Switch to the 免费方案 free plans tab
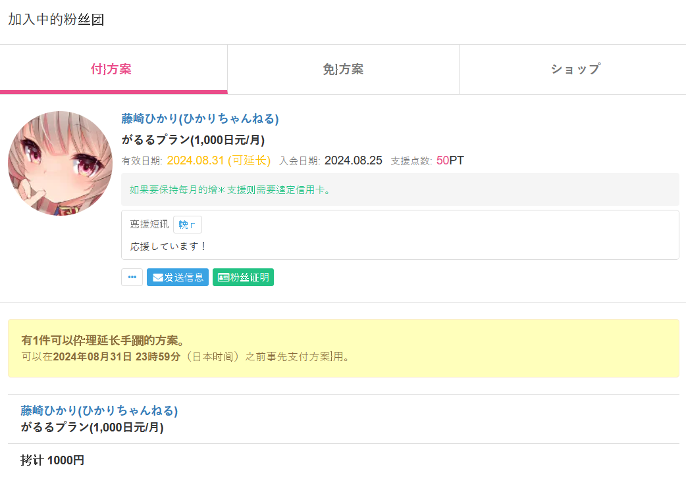Image resolution: width=686 pixels, height=488 pixels. [343, 70]
